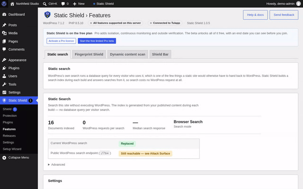Viewport: 303px width, 189px height.
Task: Open the Shield Bar tab
Action: click(160, 54)
